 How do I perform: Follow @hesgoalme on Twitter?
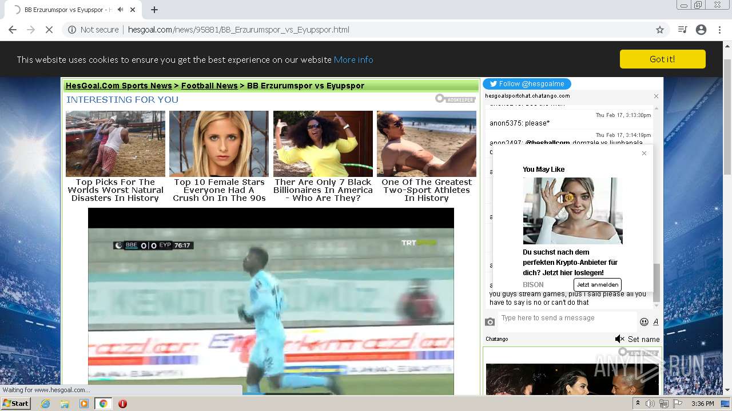[x=527, y=84]
